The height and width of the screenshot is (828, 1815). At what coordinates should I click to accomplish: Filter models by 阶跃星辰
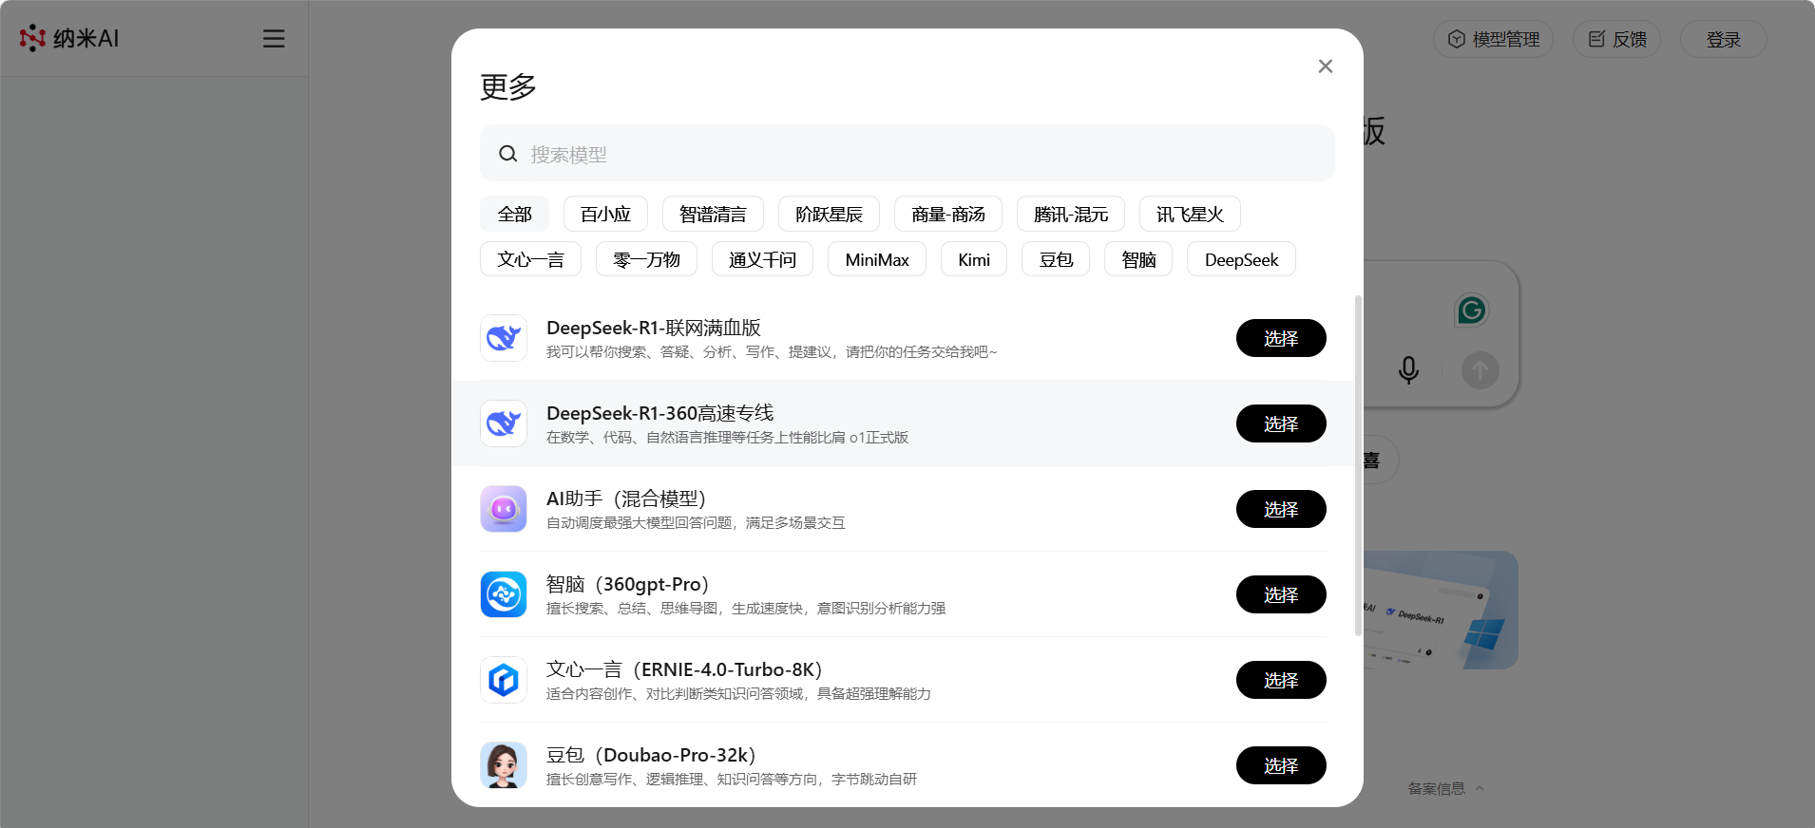[x=829, y=214]
